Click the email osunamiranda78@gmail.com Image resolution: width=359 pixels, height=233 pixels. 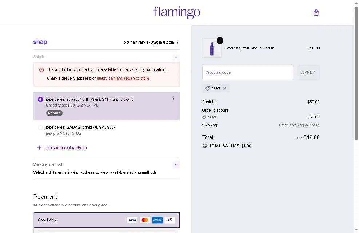[x=149, y=42]
